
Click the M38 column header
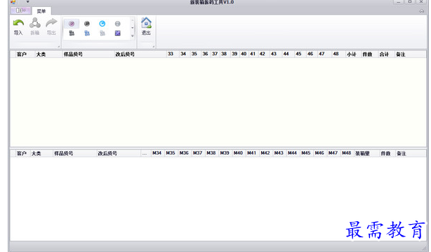click(x=211, y=153)
